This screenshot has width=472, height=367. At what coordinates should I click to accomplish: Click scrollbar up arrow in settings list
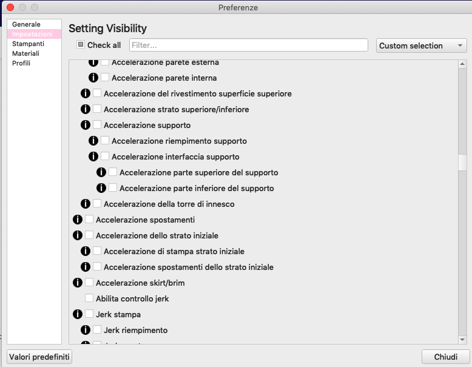(462, 64)
